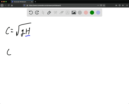Choose the gray pen color

(x=80, y=13)
